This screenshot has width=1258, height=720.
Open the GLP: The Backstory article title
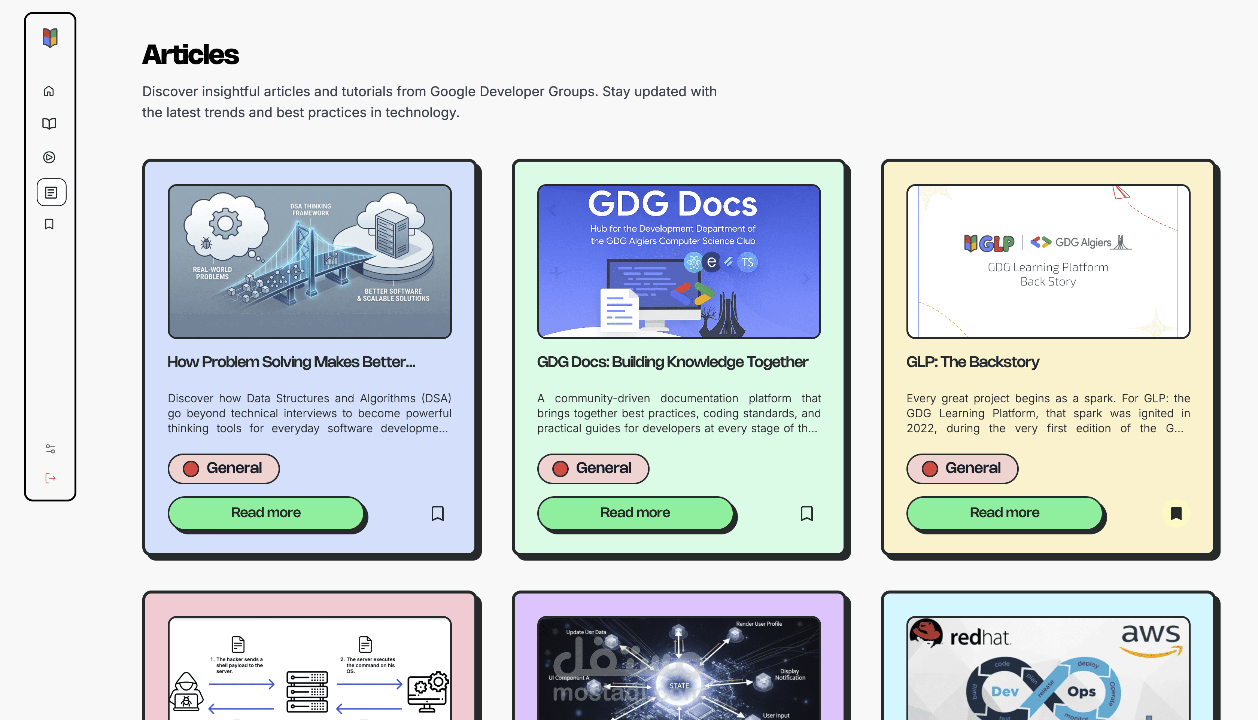tap(972, 362)
